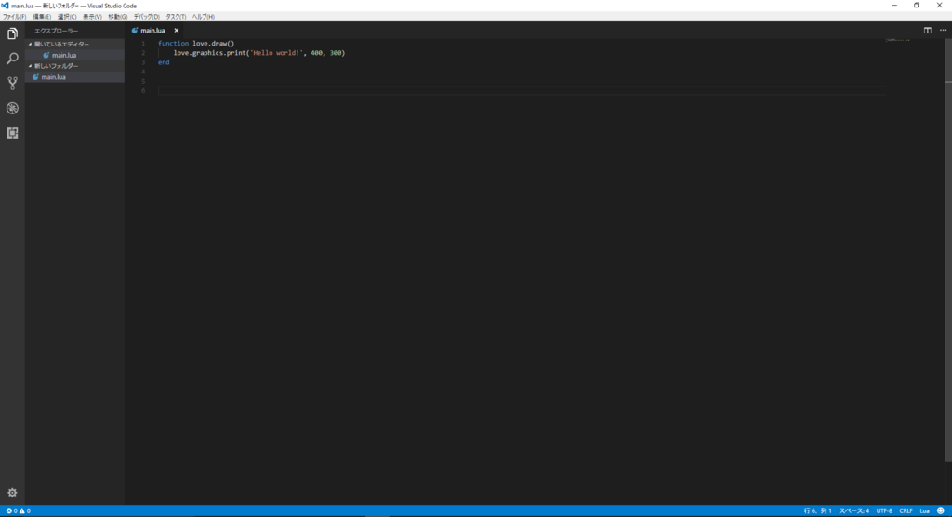
Task: Click the editor vertical scrollbar
Action: 948,249
